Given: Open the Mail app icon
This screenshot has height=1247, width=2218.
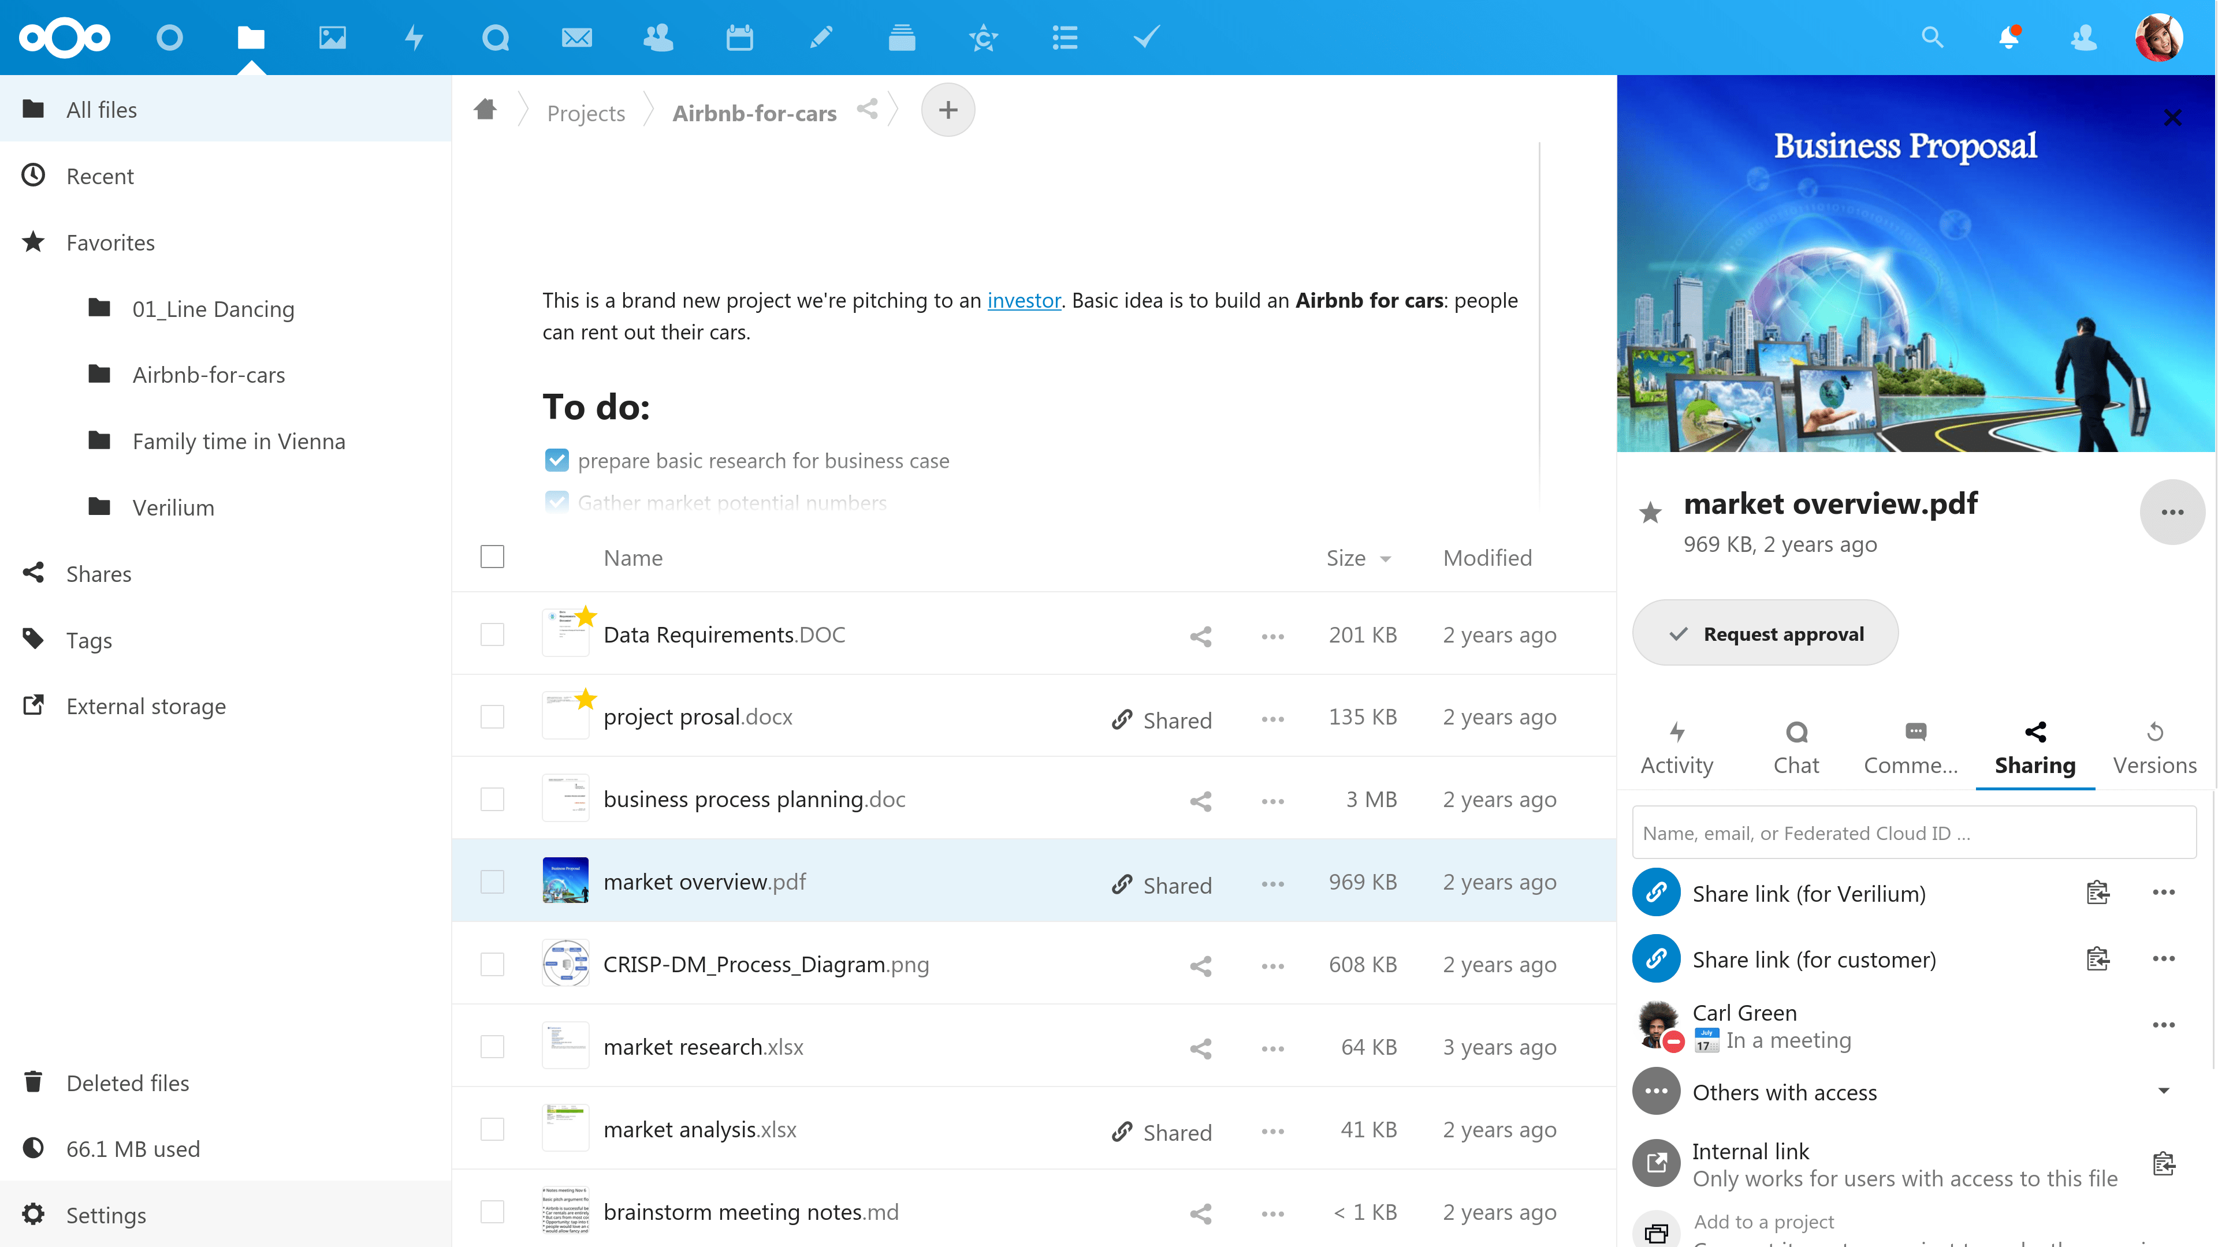Looking at the screenshot, I should pyautogui.click(x=576, y=38).
